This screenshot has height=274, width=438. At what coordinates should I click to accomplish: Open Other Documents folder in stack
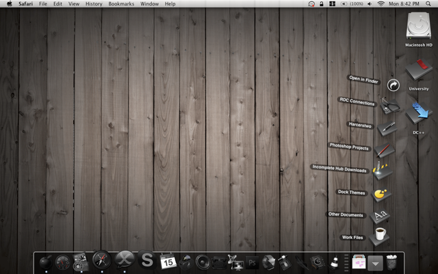[380, 216]
